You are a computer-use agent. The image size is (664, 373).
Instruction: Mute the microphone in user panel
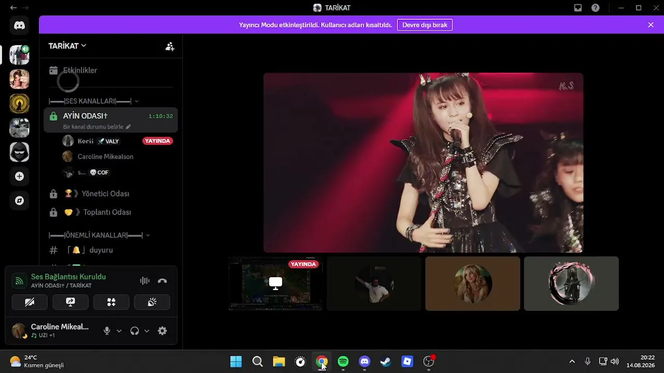pyautogui.click(x=107, y=331)
